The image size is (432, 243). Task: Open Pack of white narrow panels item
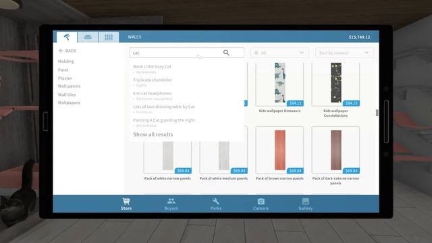click(x=167, y=157)
